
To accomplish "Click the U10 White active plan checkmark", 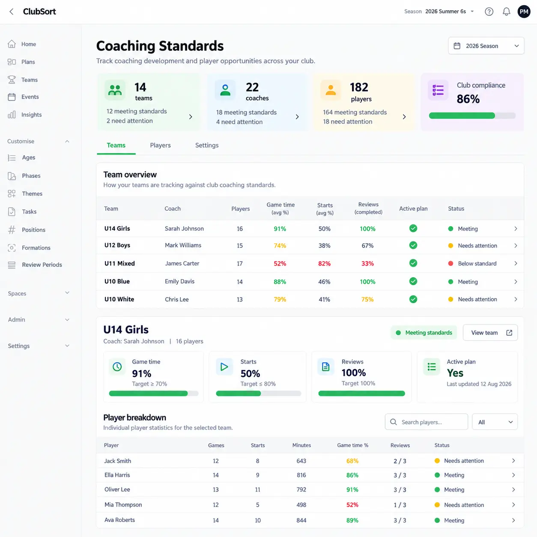I will pos(413,299).
